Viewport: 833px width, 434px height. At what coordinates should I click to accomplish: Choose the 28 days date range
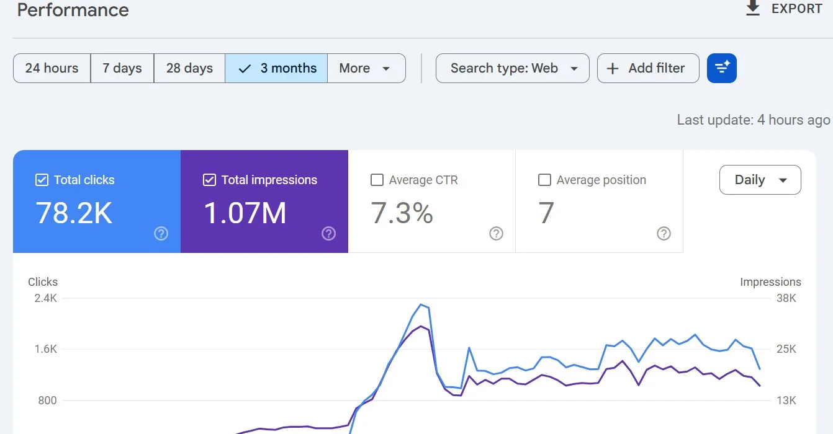point(189,68)
